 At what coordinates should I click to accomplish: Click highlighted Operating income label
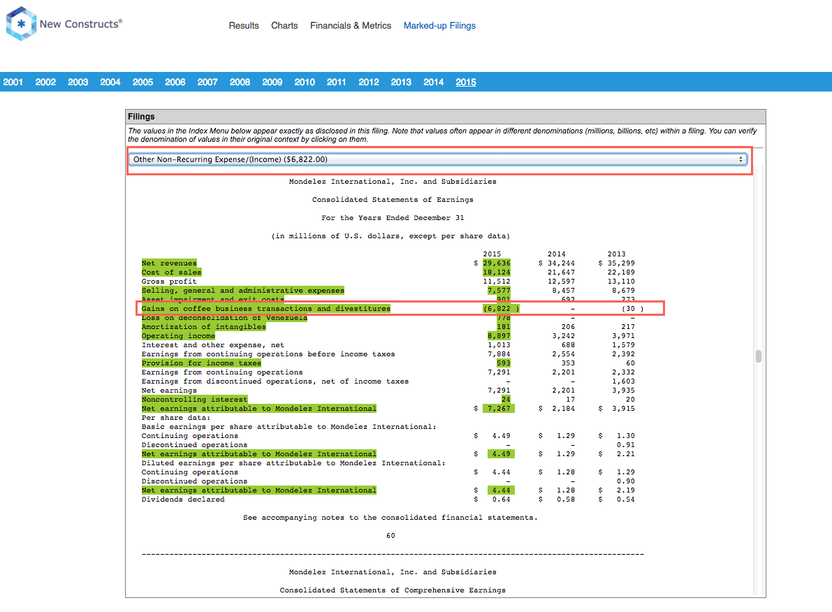(x=178, y=336)
